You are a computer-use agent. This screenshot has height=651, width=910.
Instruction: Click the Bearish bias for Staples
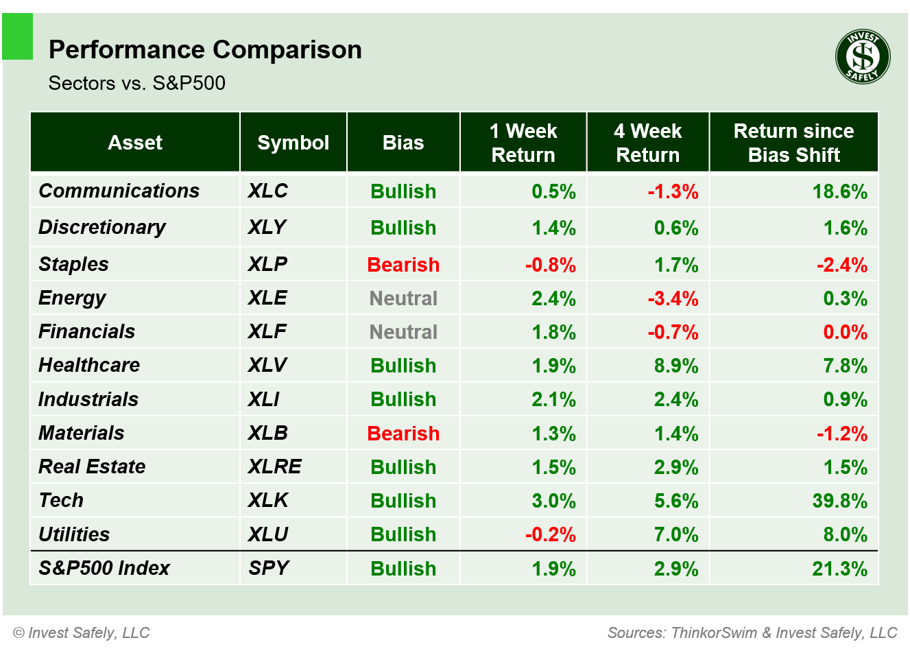click(x=403, y=265)
